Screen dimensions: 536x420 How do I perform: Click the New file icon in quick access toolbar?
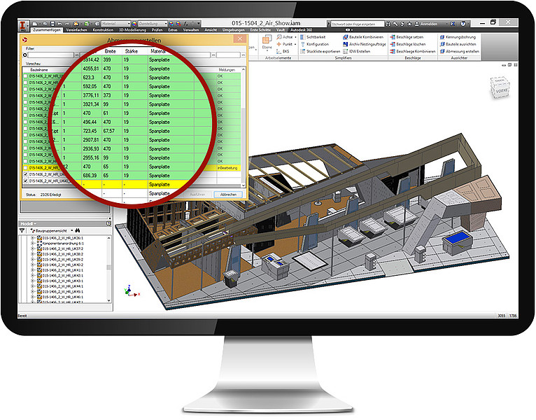pyautogui.click(x=35, y=24)
